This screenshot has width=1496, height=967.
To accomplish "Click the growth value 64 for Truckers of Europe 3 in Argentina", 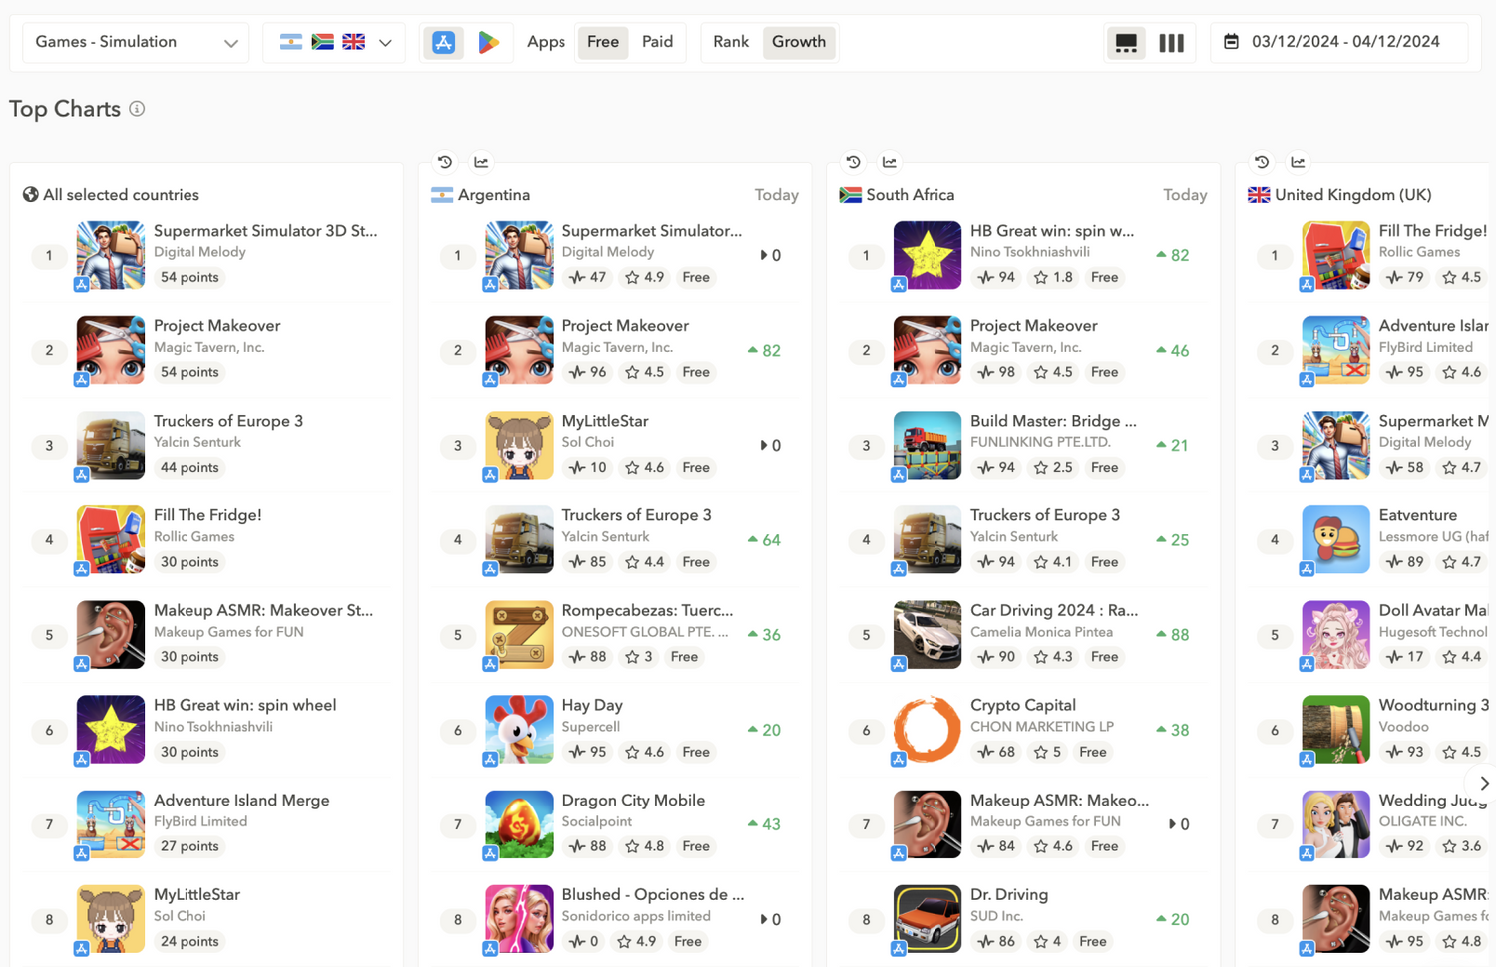I will 764,540.
